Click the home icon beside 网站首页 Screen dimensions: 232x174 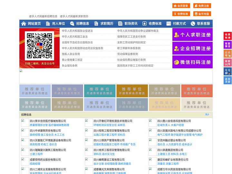pos(24,24)
